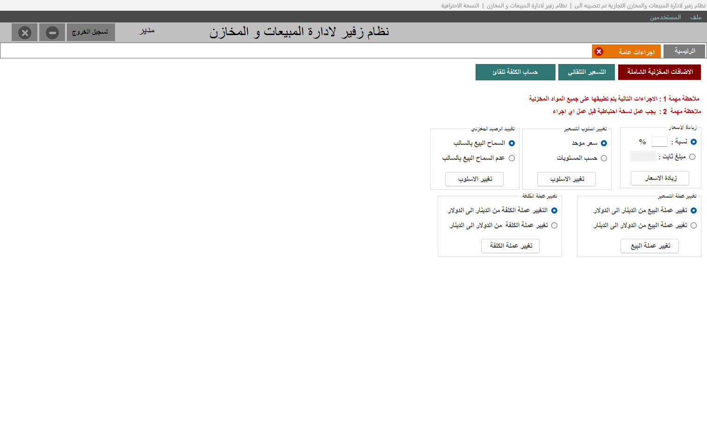
Task: Click زيادة الاسعار button
Action: pos(660,178)
